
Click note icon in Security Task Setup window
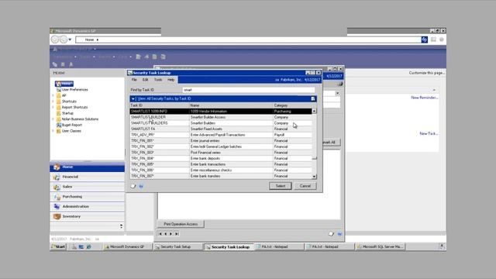(331, 234)
